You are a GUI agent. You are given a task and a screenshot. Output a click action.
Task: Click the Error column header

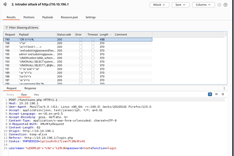pyautogui.click(x=81, y=34)
